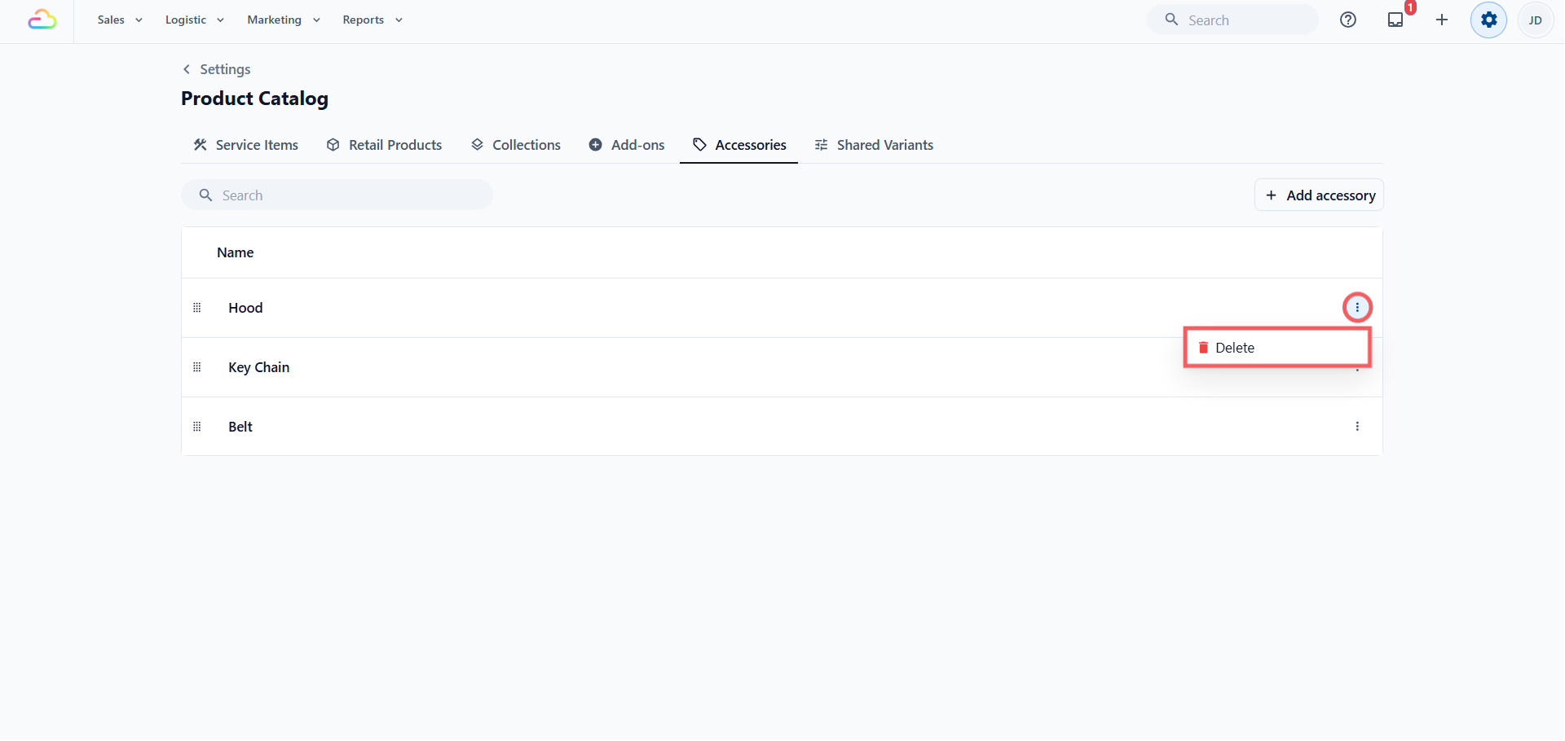Click the drag handle for Hood
This screenshot has height=741, width=1565.
pyautogui.click(x=196, y=308)
